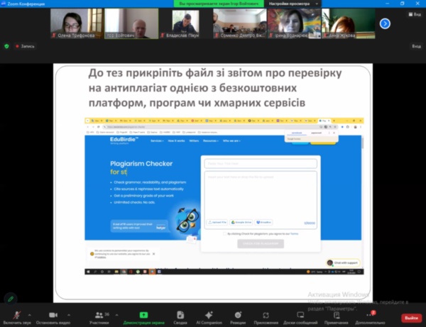Unmute microphone with Включить звук
426x327 pixels.
pos(16,315)
